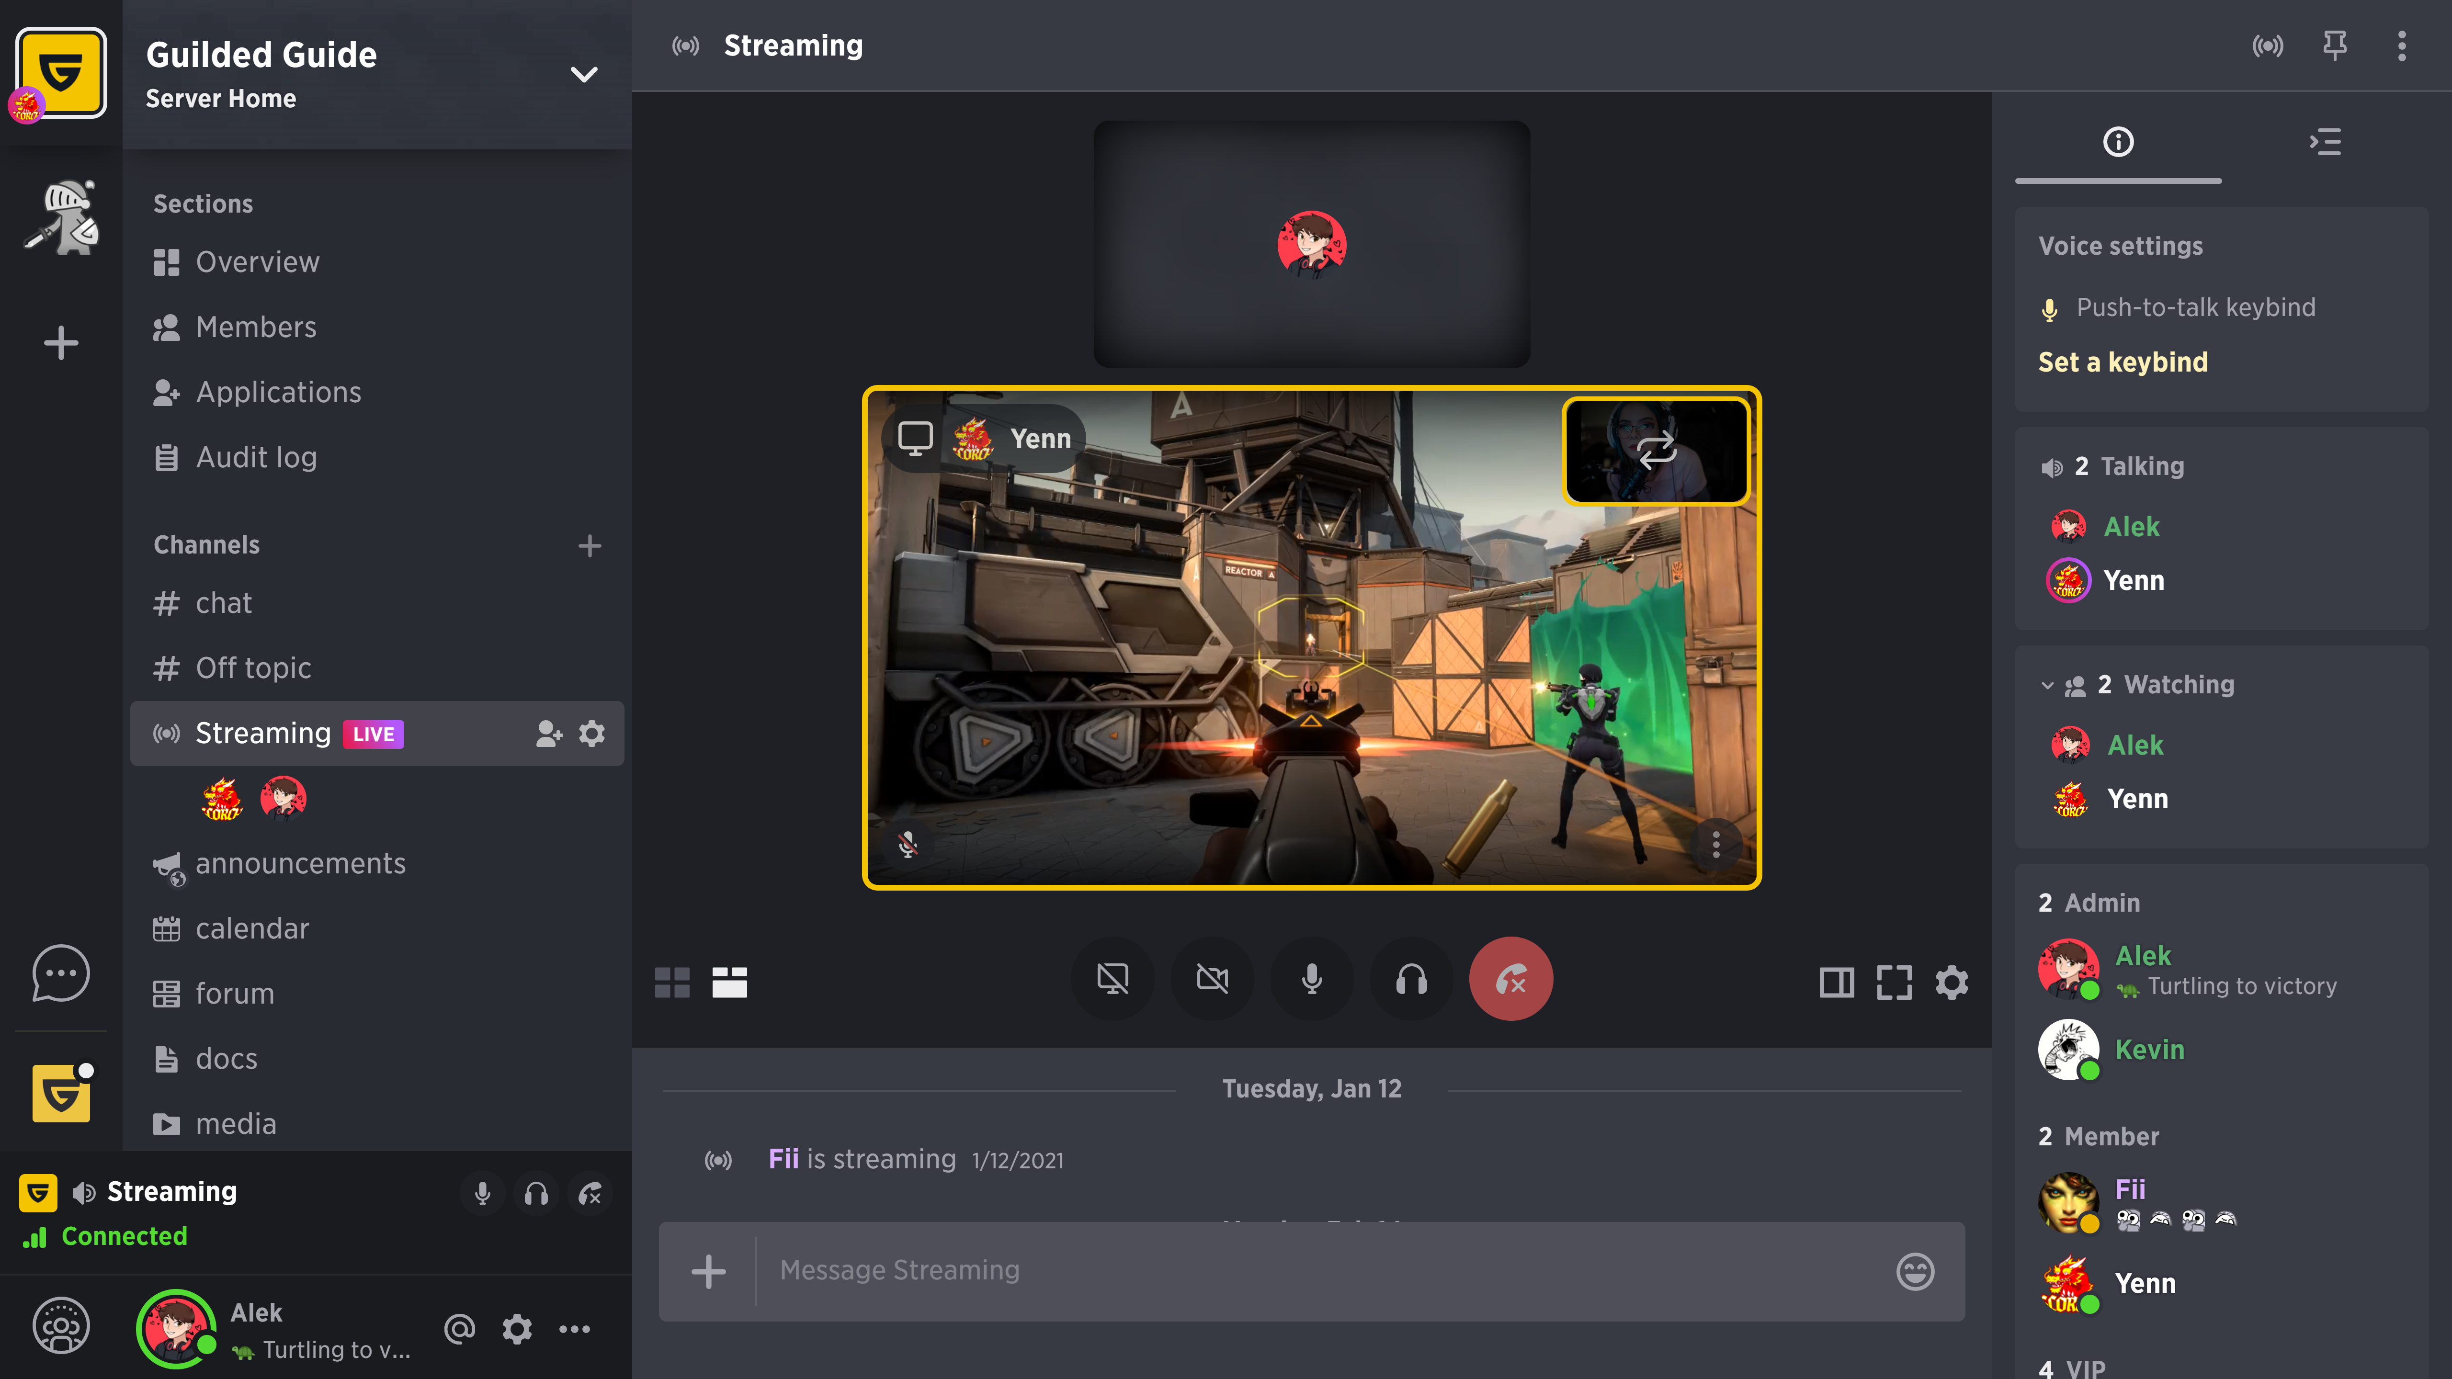Screen dimensions: 2452x1379
Task: Collapse the Watching list chevron
Action: pos(2047,685)
